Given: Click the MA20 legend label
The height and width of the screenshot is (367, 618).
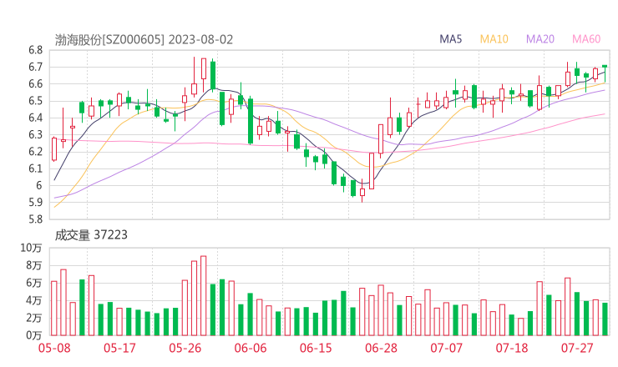Looking at the screenshot, I should tap(540, 39).
